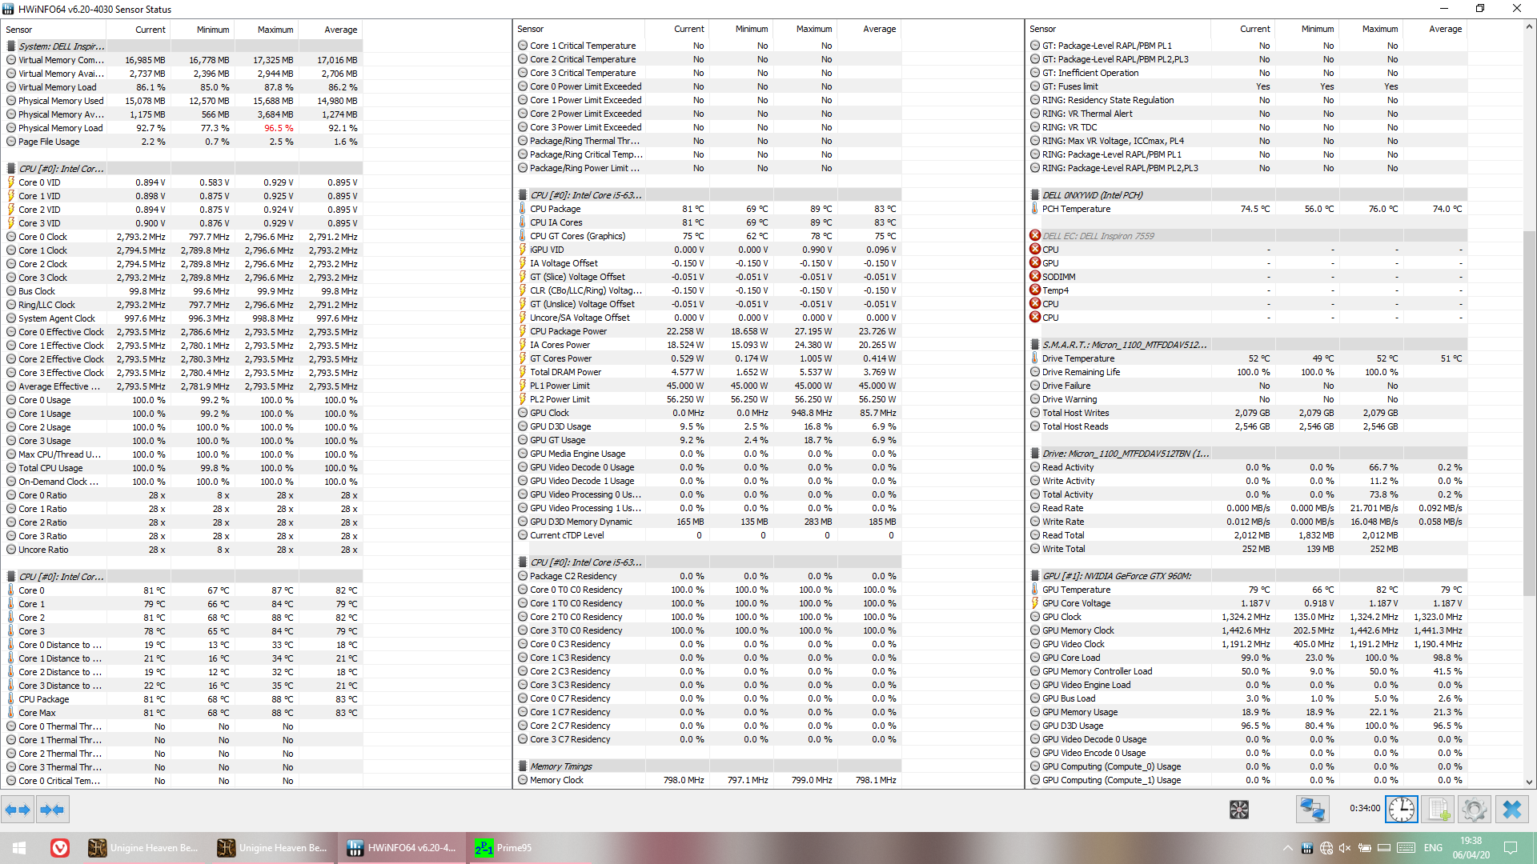1537x864 pixels.
Task: Click the shrink columns inward-arrows button
Action: pos(53,810)
